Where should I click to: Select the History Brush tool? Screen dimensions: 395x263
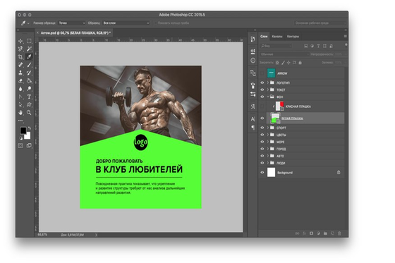[29, 73]
